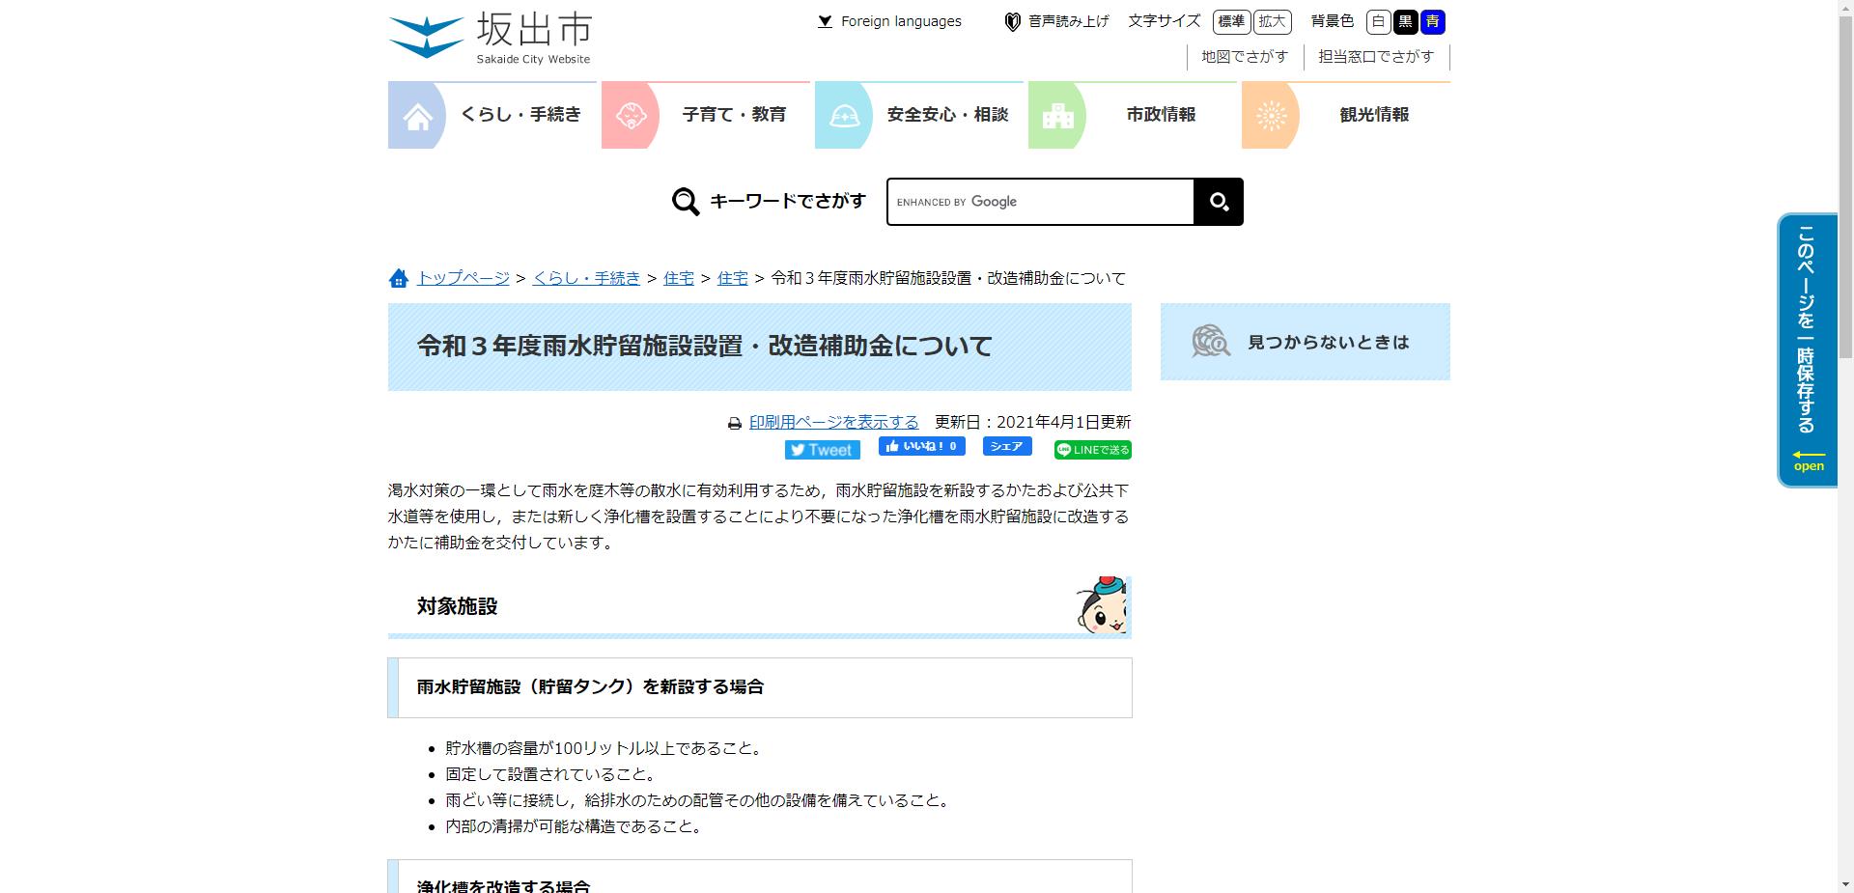
Task: Click the home icon in the breadcrumb trail
Action: coord(399,278)
